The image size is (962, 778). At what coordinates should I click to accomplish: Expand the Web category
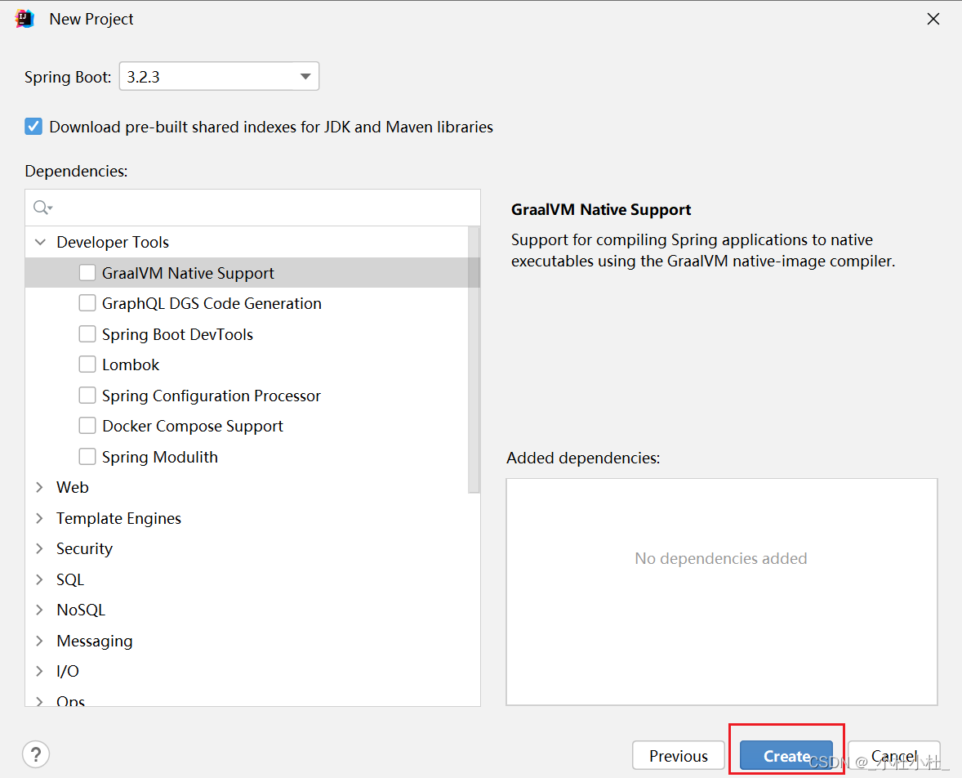tap(40, 487)
